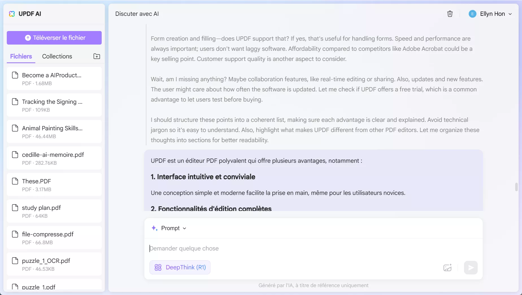Viewport: 522px width, 295px height.
Task: Open the study plan.pdf file
Action: pyautogui.click(x=41, y=208)
